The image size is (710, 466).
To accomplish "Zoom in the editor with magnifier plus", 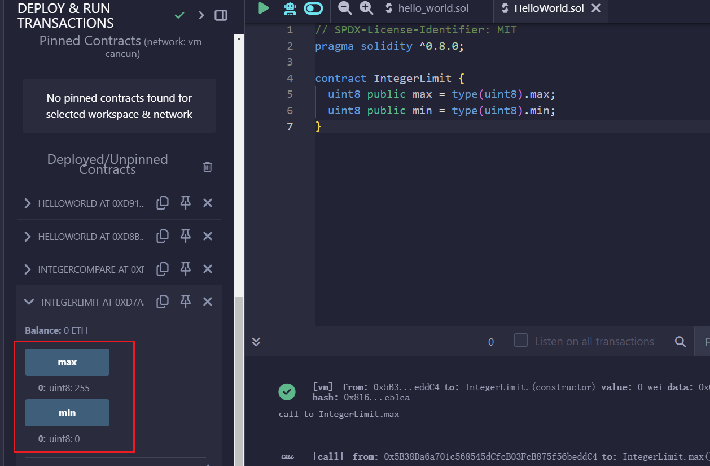I will pos(366,8).
